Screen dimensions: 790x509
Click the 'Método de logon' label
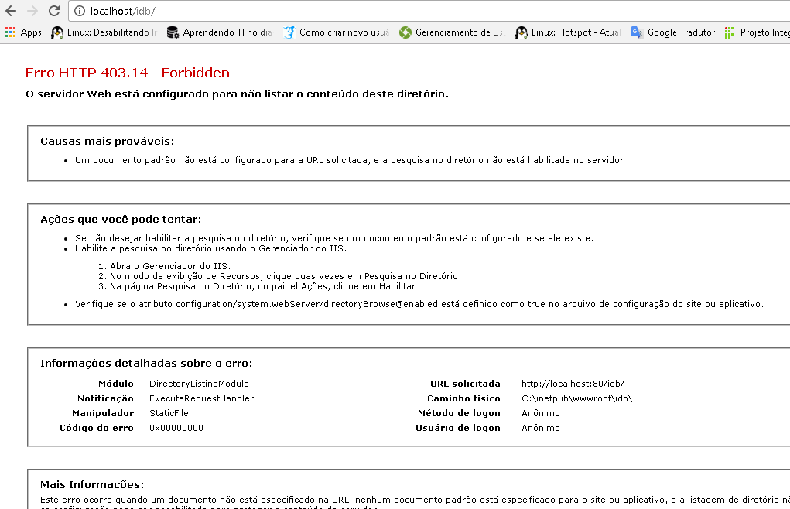point(459,413)
